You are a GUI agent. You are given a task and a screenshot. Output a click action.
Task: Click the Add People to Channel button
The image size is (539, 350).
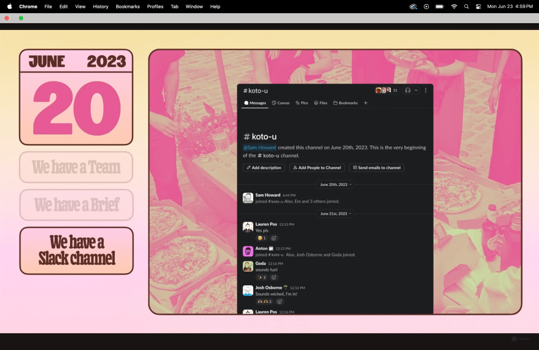(x=317, y=168)
